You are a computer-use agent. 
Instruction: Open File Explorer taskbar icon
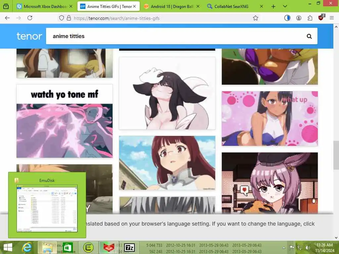click(47, 247)
